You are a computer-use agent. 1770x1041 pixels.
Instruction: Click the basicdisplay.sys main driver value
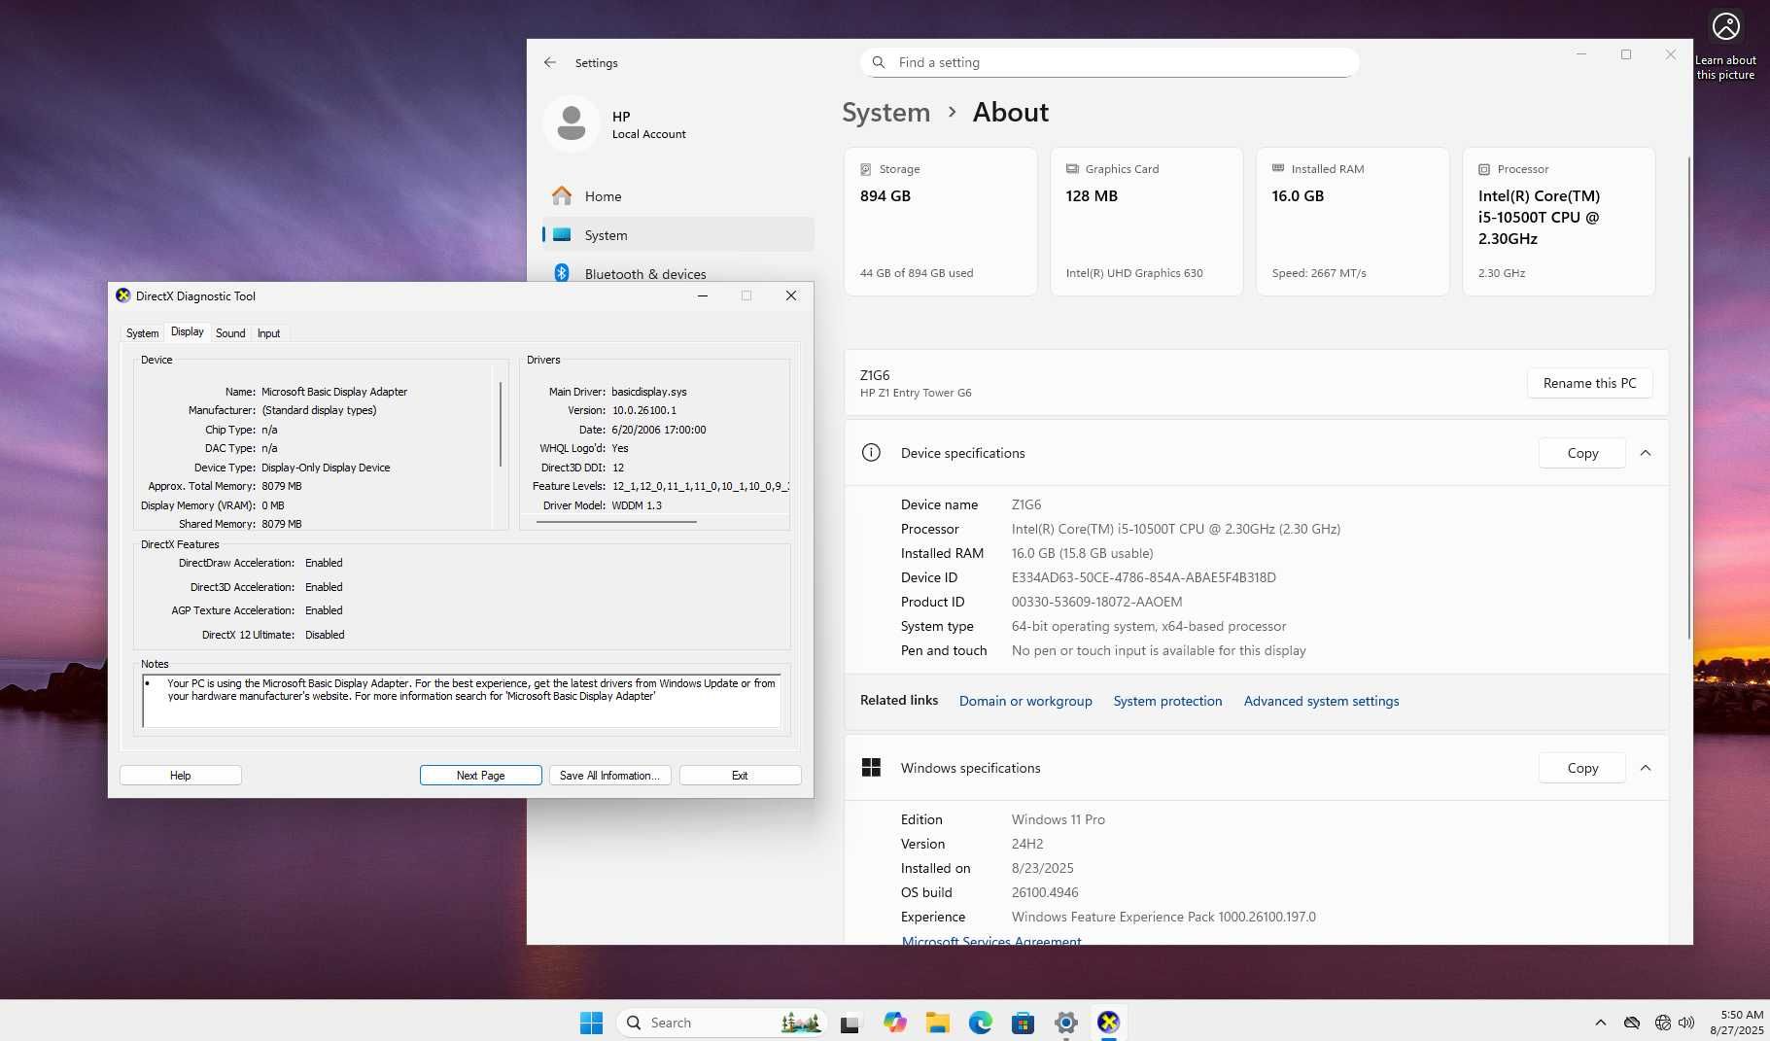pos(649,392)
